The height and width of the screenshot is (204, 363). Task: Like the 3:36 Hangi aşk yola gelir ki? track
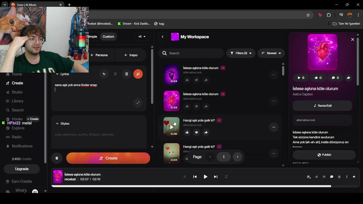[x=187, y=132]
